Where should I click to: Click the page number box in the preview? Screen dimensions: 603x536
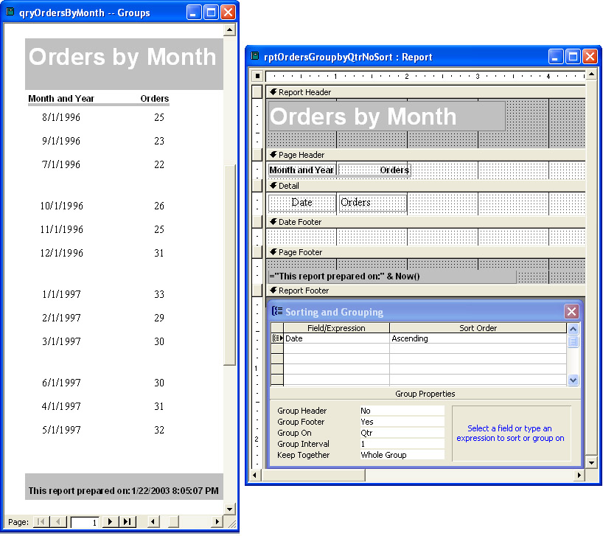pyautogui.click(x=85, y=522)
